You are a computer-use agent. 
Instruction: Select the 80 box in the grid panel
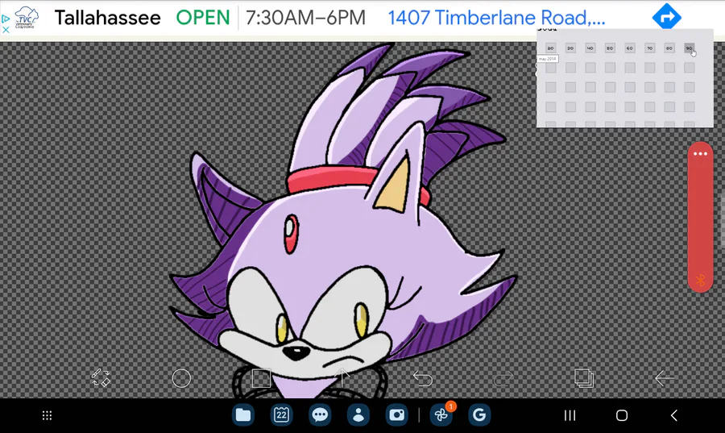tap(669, 48)
